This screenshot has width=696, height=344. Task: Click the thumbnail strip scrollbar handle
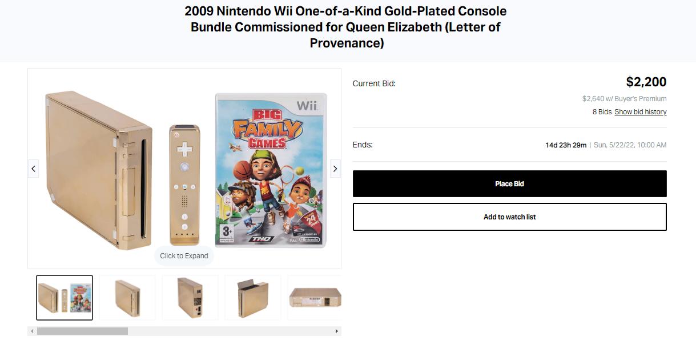82,331
